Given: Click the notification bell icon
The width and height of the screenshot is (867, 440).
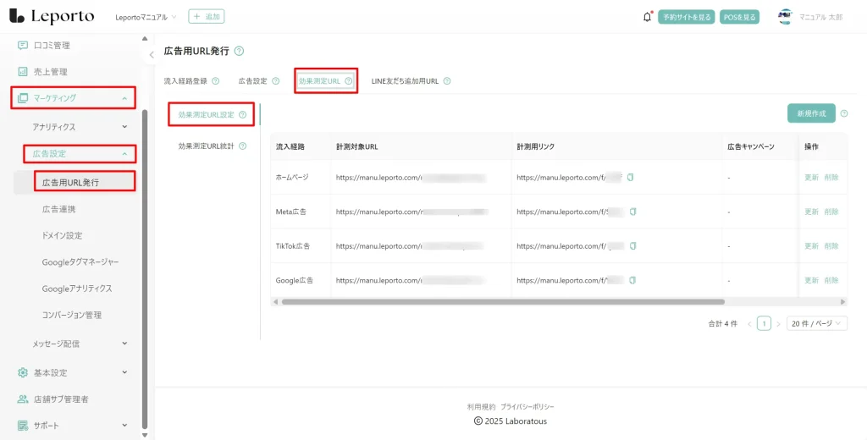Looking at the screenshot, I should [x=648, y=17].
